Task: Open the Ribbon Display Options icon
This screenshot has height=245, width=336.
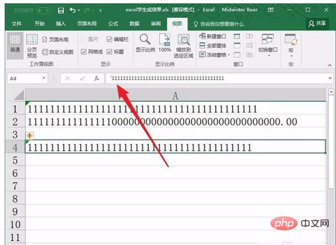Action: pos(270,10)
